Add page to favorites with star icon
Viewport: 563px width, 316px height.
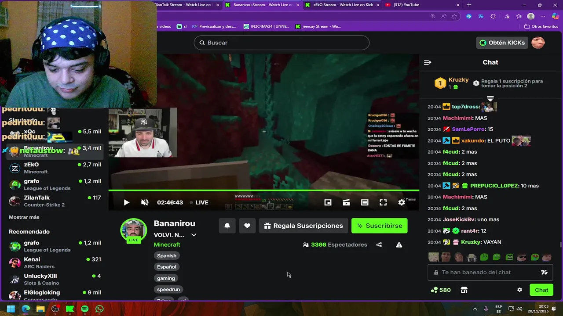click(454, 16)
